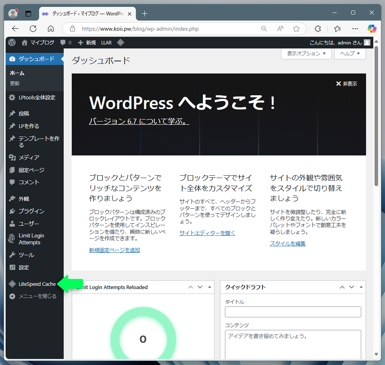Reload the page with refresh icon
The height and width of the screenshot is (365, 385).
click(33, 29)
